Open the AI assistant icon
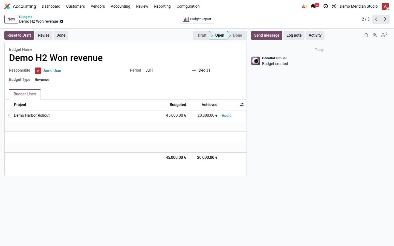Image resolution: width=394 pixels, height=246 pixels. coord(304,6)
